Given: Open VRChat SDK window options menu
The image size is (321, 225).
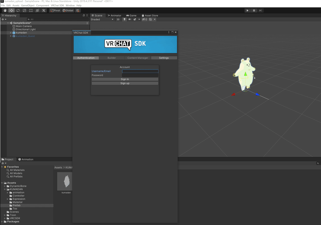Looking at the screenshot, I should 169,32.
